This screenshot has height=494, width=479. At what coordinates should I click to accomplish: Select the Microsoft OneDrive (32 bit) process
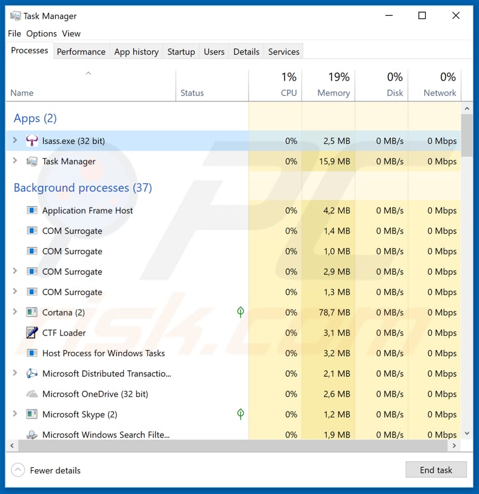[233, 394]
